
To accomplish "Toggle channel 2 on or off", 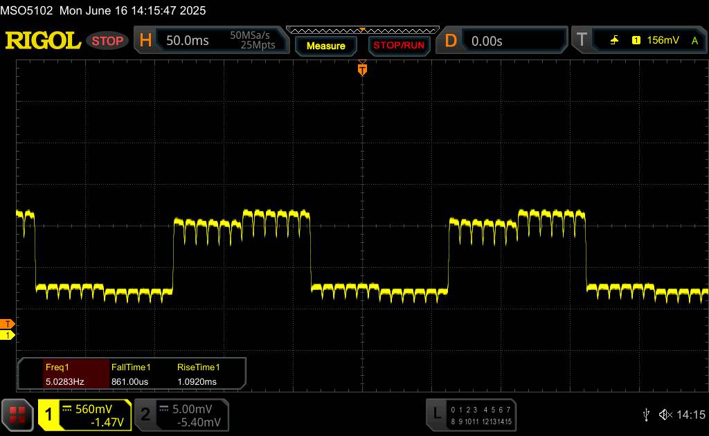I will pos(145,415).
